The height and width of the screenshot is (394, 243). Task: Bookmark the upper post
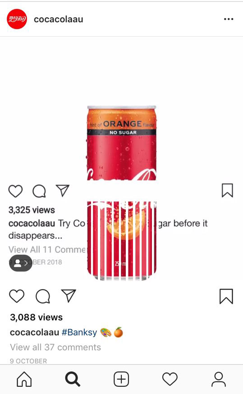click(227, 190)
